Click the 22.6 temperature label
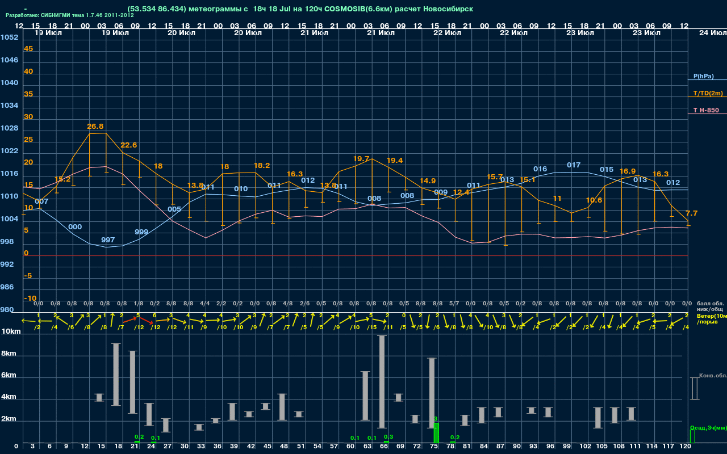Viewport: 727px width, 454px height. click(x=128, y=145)
